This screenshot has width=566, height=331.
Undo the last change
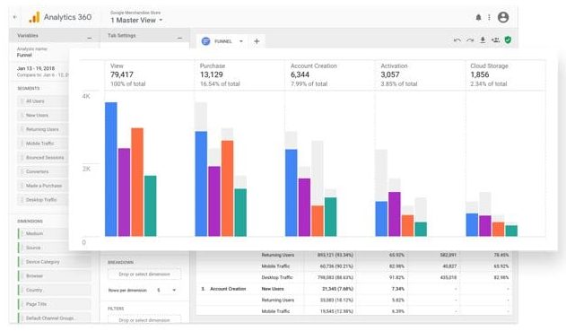(x=457, y=40)
